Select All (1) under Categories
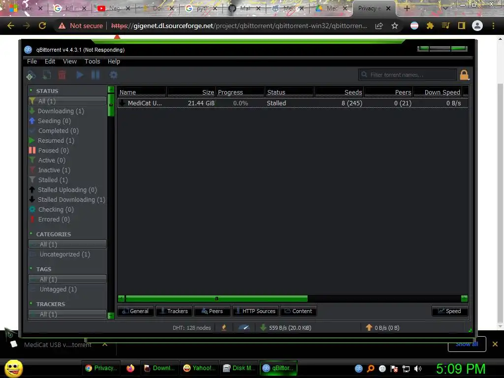 [x=67, y=244]
